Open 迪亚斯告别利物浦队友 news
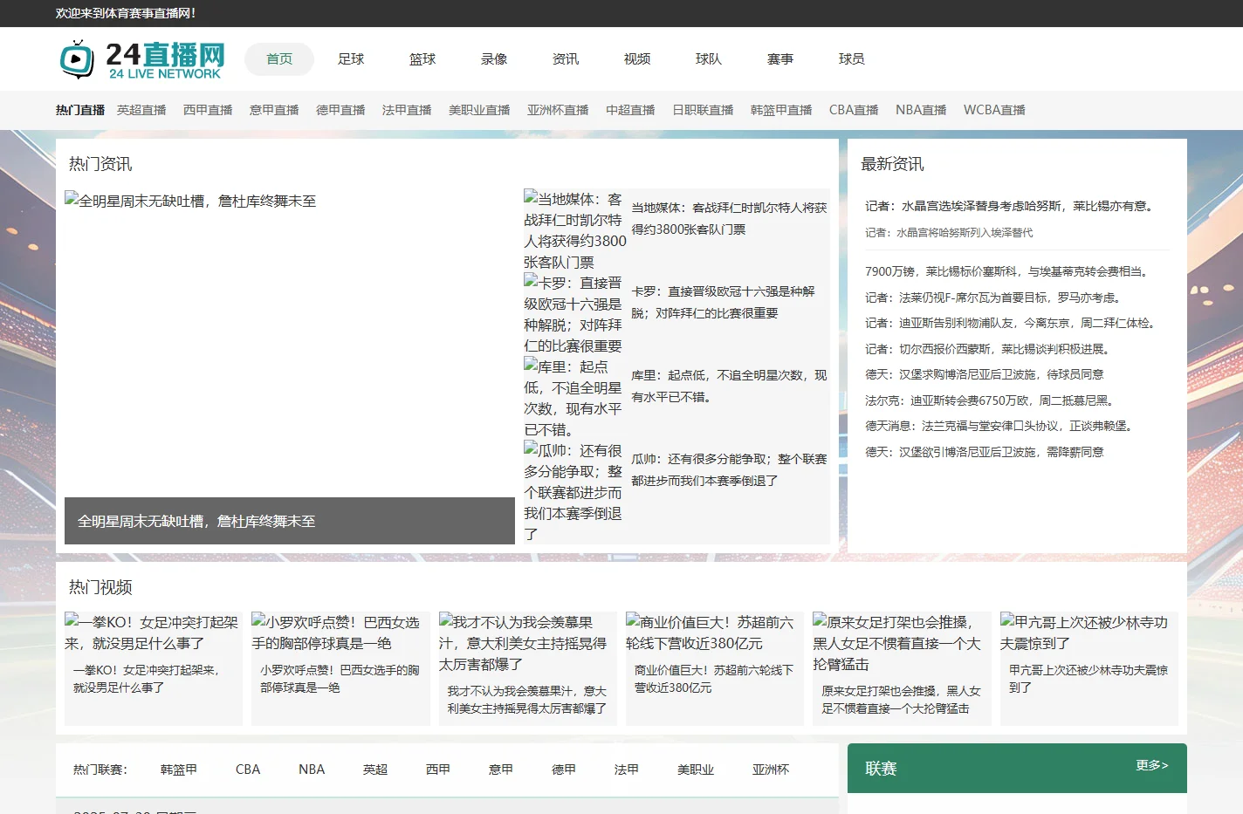Viewport: 1243px width, 814px height. click(x=1013, y=323)
